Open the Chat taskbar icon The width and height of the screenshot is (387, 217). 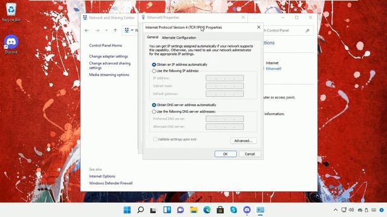[x=180, y=210]
